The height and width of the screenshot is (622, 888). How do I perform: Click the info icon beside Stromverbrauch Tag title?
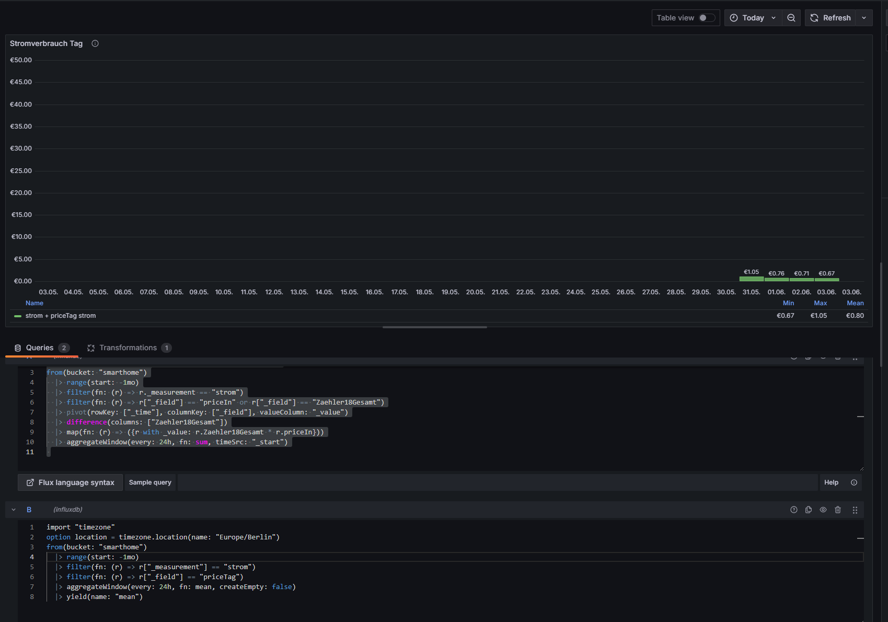(x=95, y=43)
